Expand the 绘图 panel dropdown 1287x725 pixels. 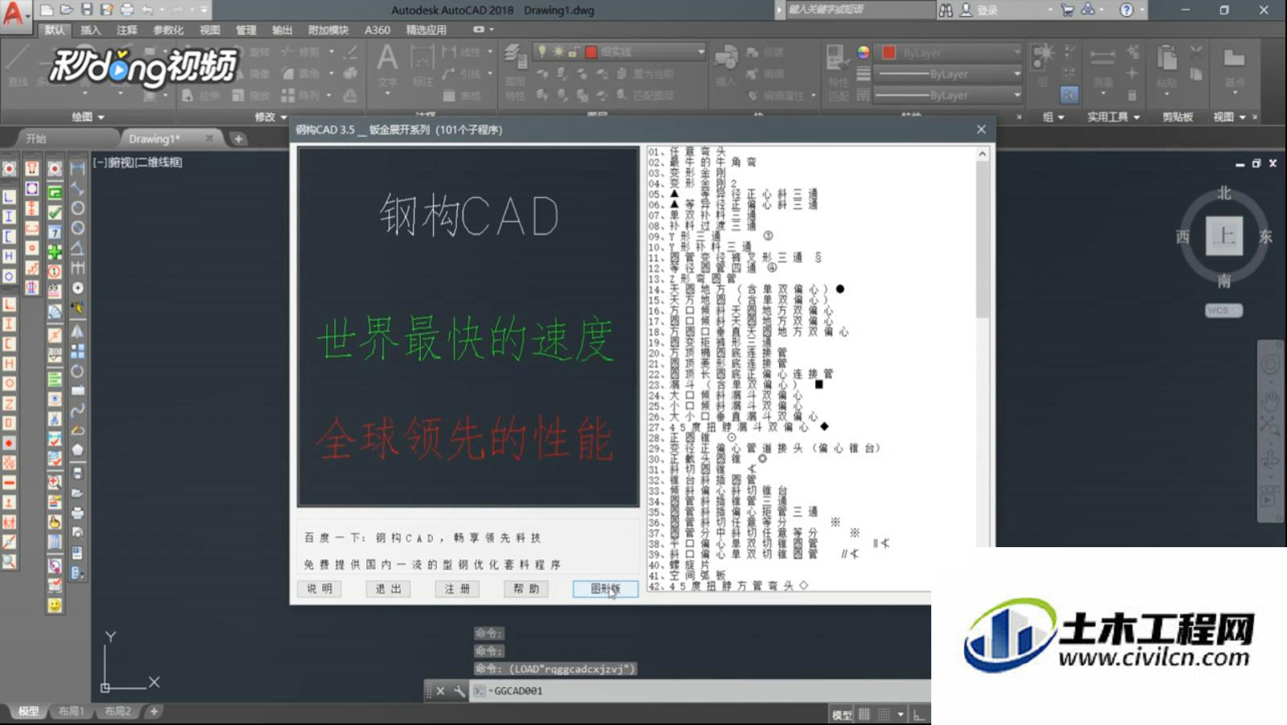click(88, 117)
